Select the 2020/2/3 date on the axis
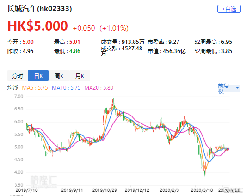 169,190
